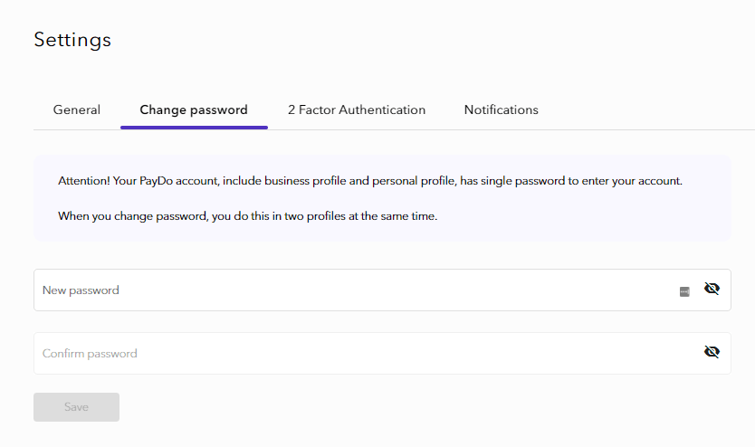Toggle visibility of the Confirm password field
755x447 pixels.
(x=712, y=353)
